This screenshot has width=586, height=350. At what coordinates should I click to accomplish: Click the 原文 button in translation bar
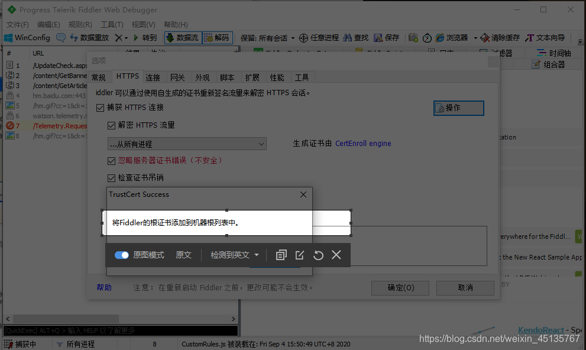click(183, 255)
